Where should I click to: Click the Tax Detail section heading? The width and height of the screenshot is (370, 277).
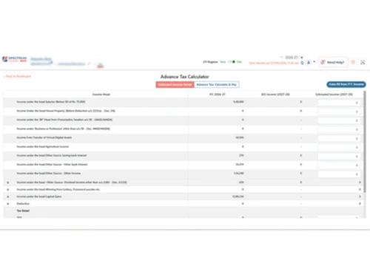(23, 211)
